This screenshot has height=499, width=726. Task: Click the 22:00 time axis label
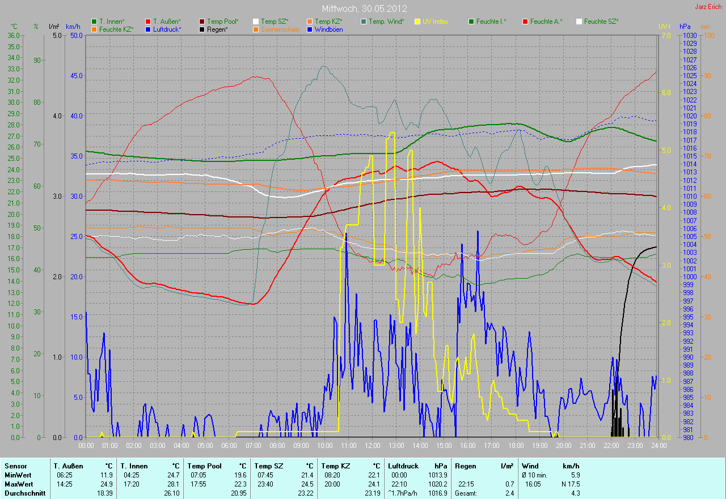[x=611, y=446]
